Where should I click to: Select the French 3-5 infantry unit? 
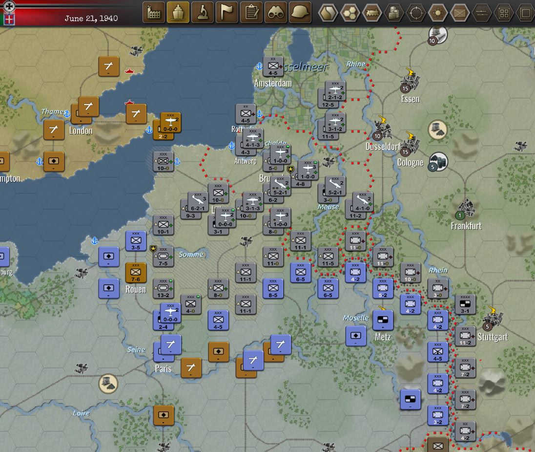[136, 241]
